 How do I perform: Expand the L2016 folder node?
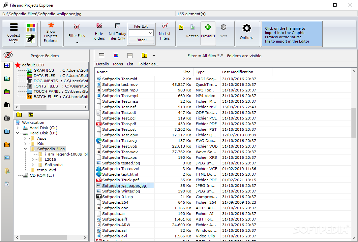[x=33, y=159]
